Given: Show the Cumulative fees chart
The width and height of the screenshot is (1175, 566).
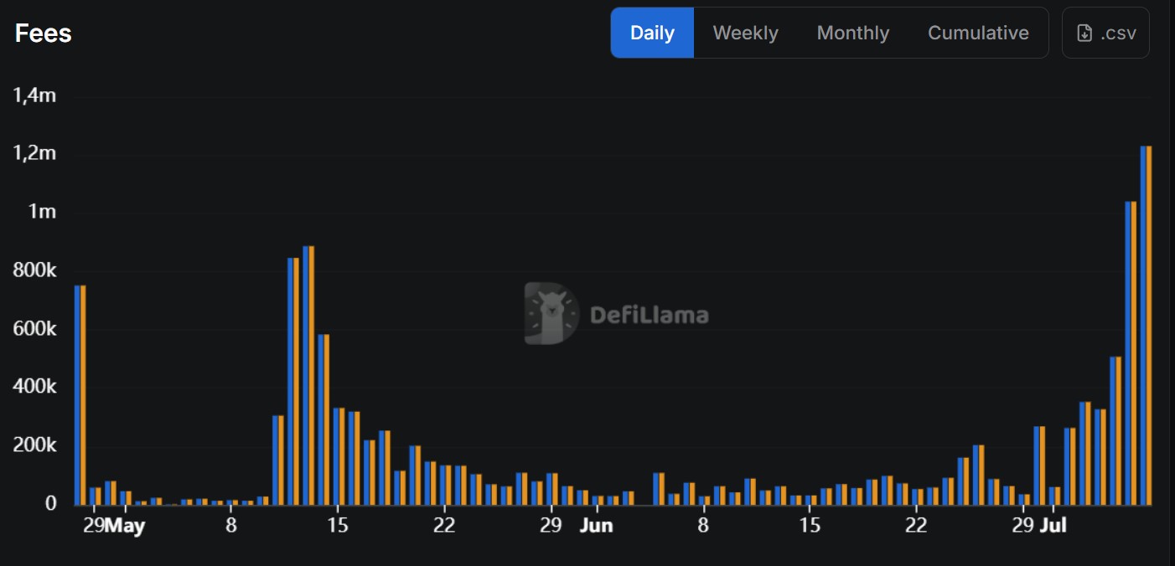Looking at the screenshot, I should tap(978, 33).
